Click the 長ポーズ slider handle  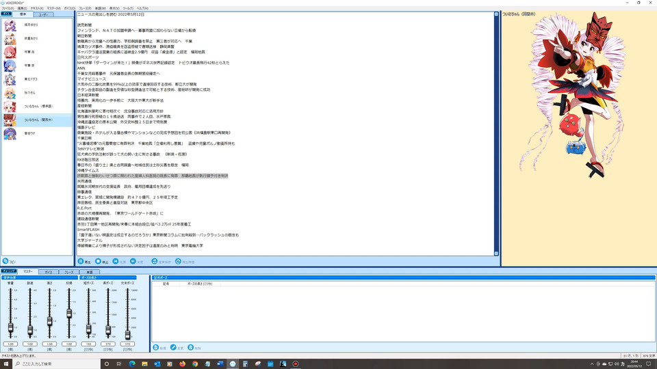click(108, 331)
